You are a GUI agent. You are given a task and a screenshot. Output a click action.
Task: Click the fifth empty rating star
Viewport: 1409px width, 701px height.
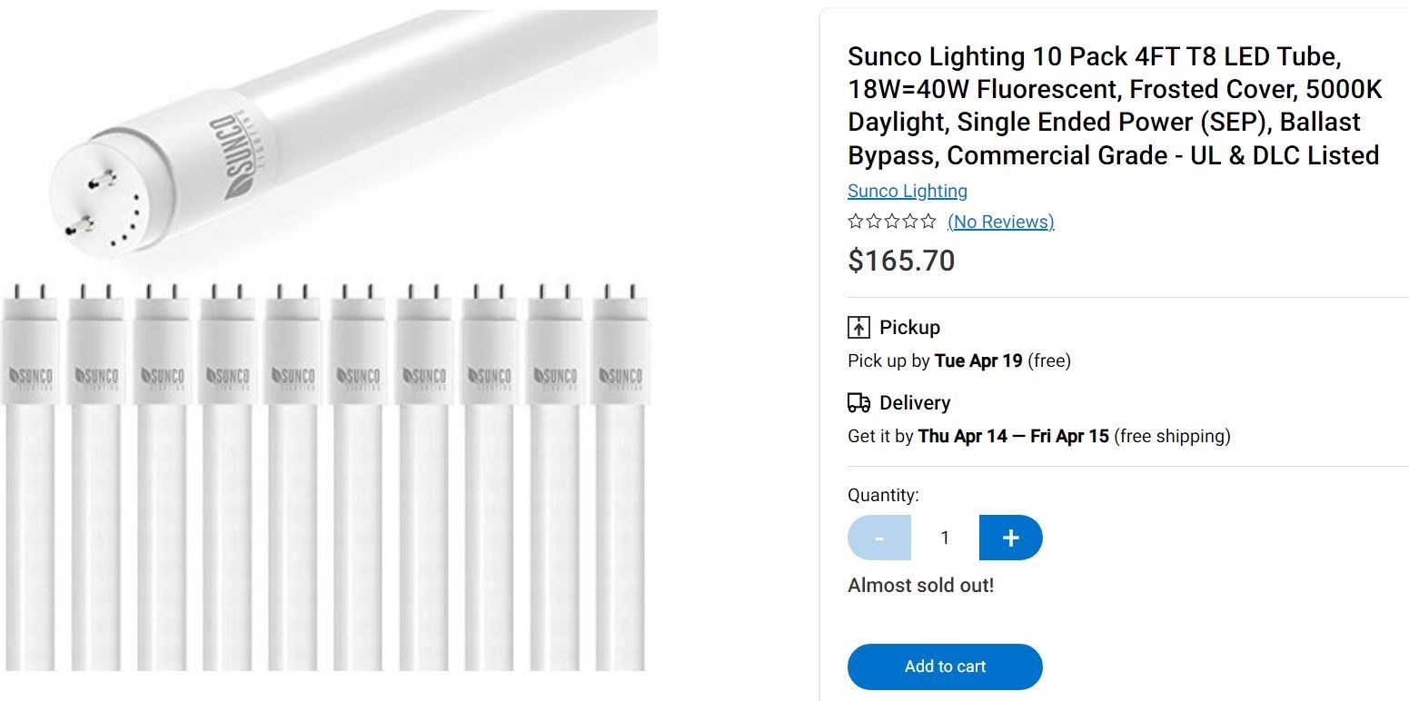(x=928, y=221)
